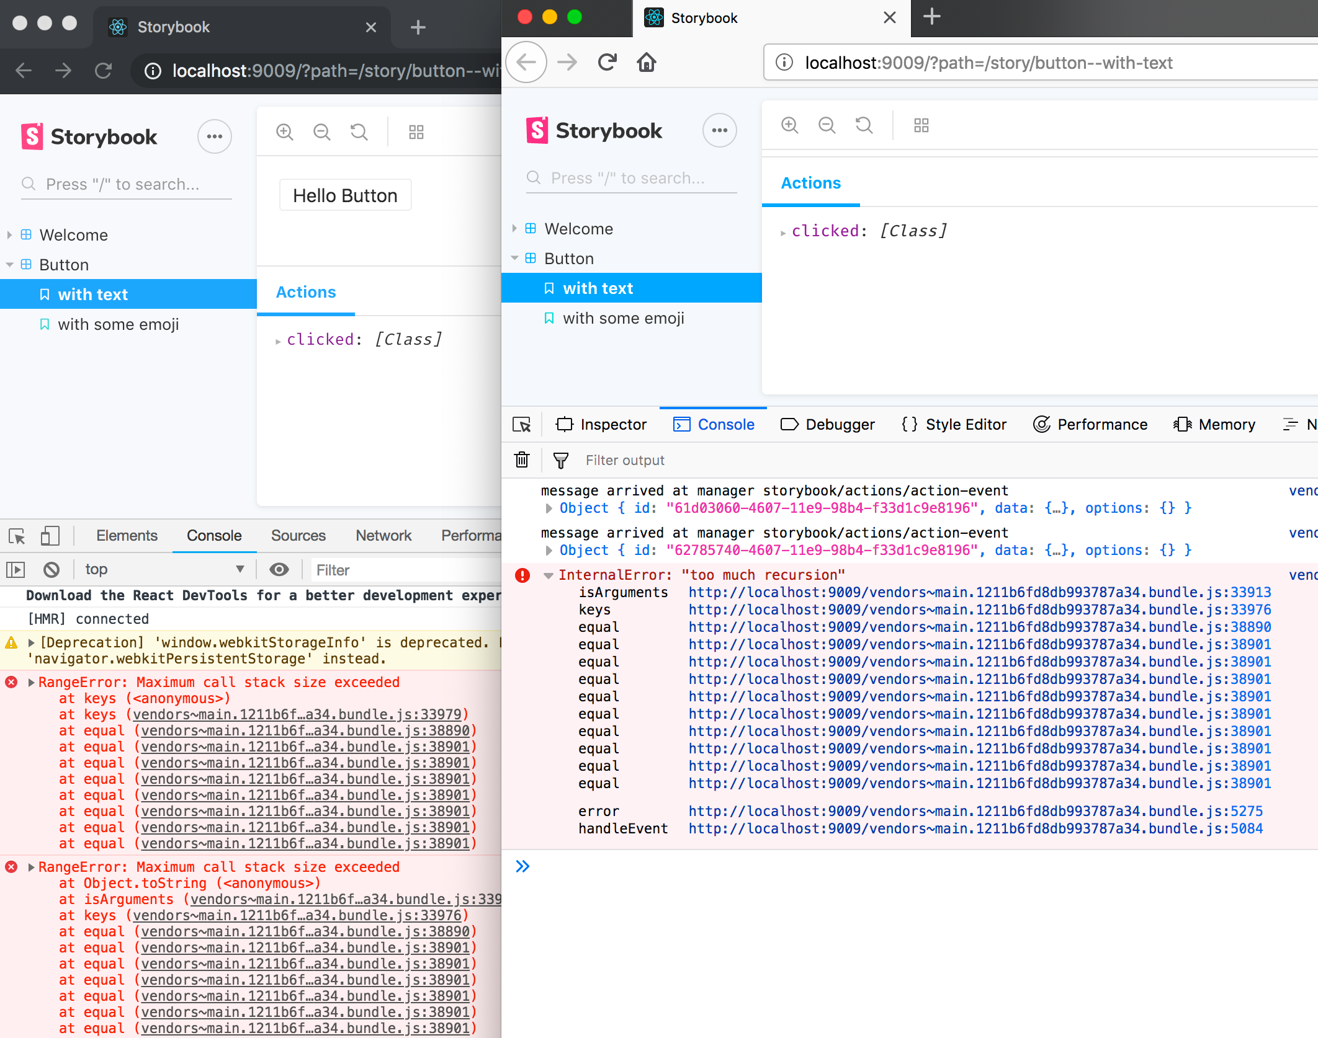Collapse the InternalError stack trace in Firefox
The height and width of the screenshot is (1038, 1318).
548,575
